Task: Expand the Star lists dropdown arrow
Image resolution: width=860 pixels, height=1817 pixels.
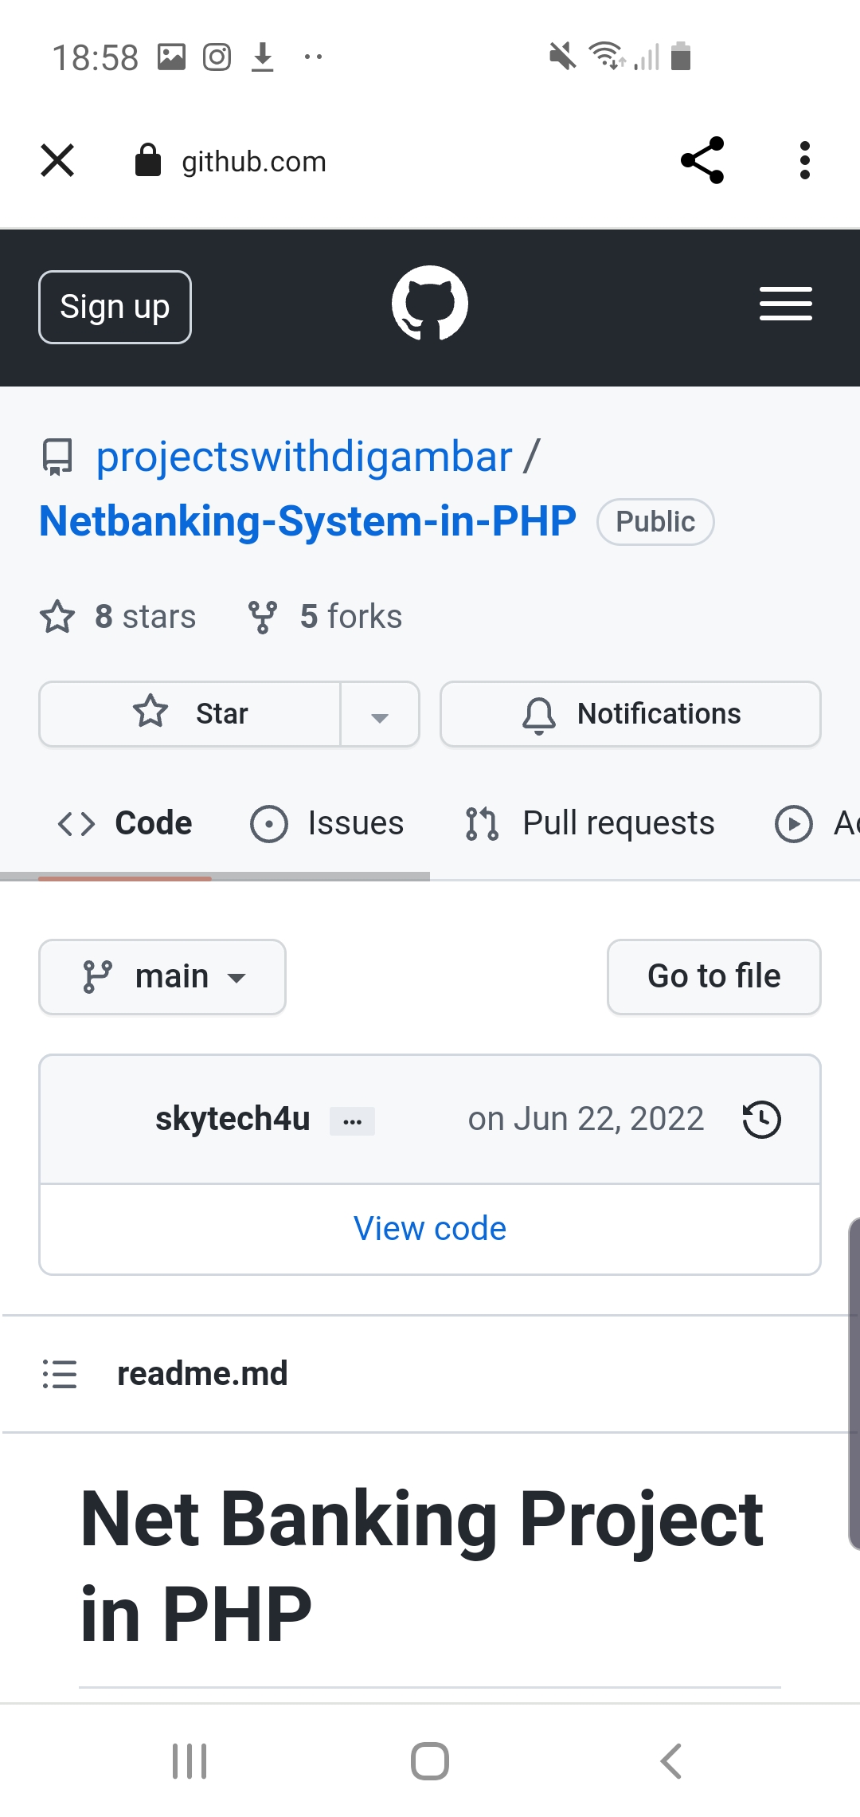Action: pyautogui.click(x=380, y=715)
